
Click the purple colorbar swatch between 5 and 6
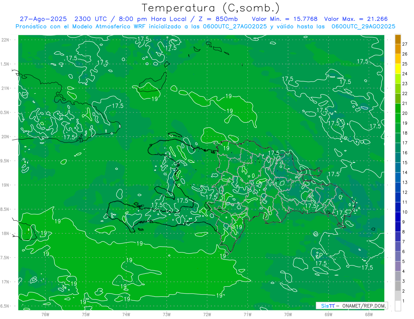(x=398, y=256)
